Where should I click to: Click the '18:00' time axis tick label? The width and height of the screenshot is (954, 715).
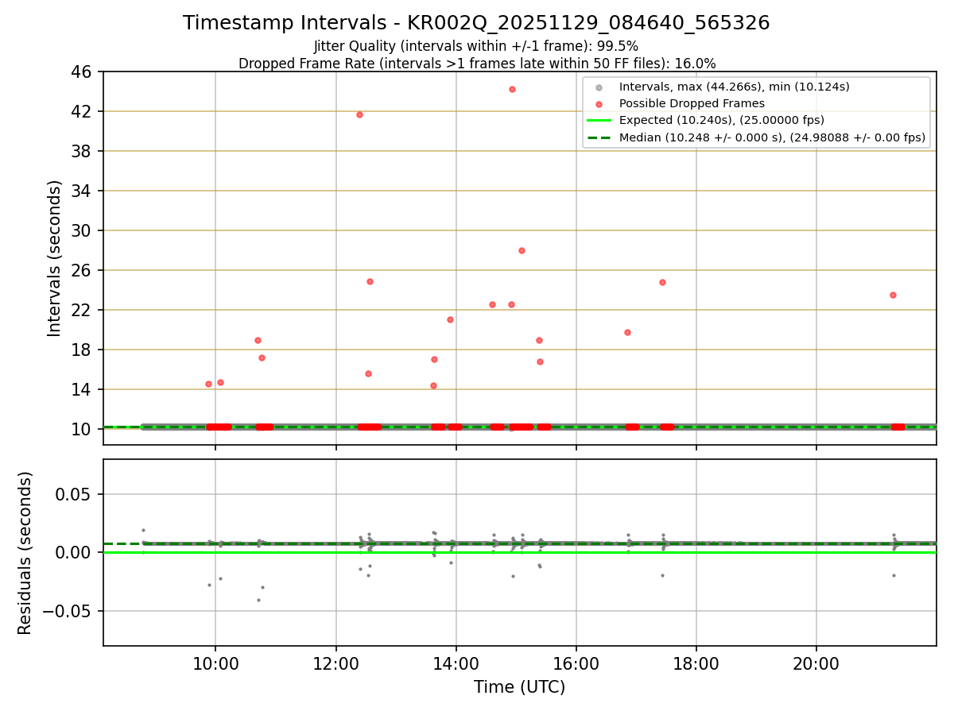[x=696, y=664]
